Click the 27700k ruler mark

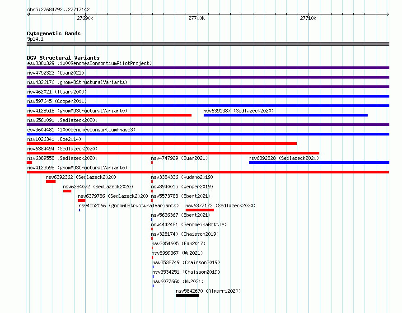196,18
